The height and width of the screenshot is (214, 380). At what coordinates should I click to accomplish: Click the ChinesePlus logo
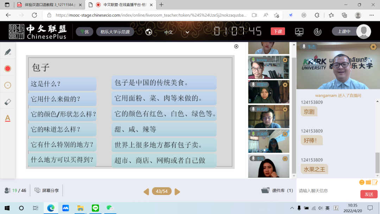coord(38,32)
